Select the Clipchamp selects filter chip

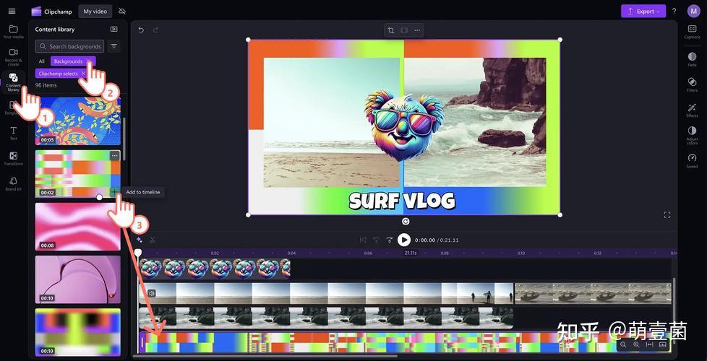(58, 74)
